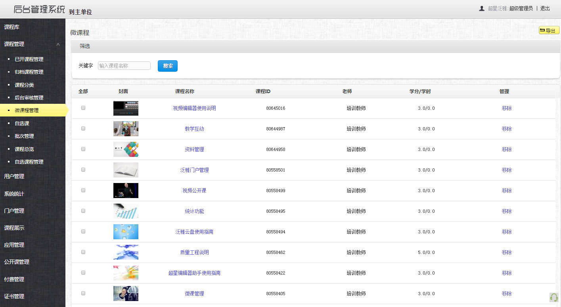Open the green headset customer support icon
561x307 pixels.
[554, 297]
